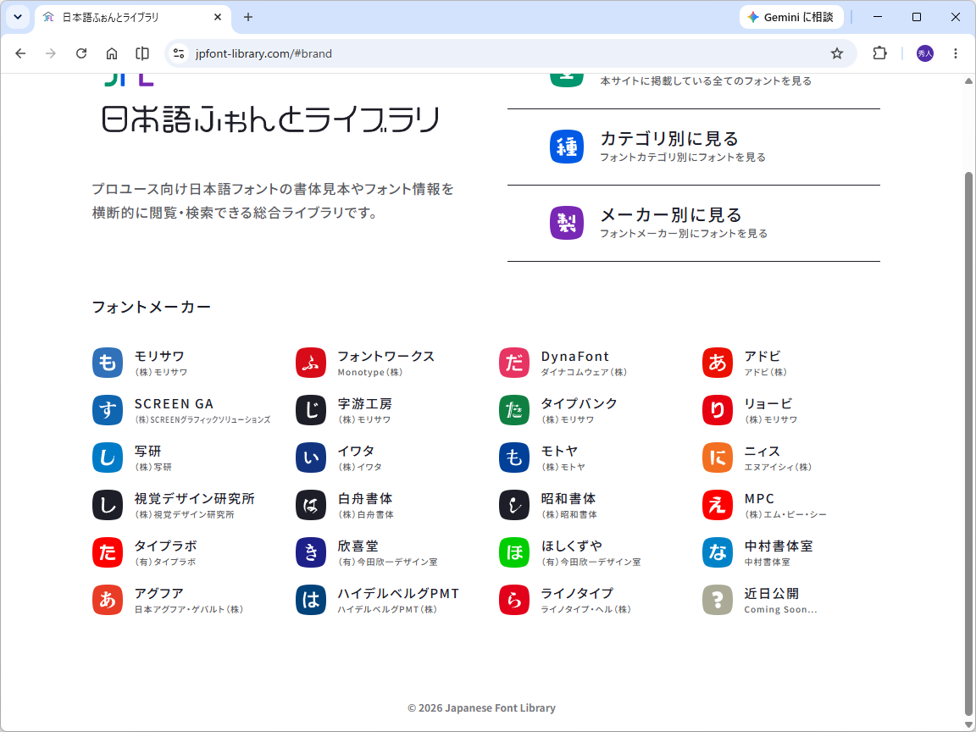The width and height of the screenshot is (976, 732).
Task: Reload the page
Action: click(81, 53)
